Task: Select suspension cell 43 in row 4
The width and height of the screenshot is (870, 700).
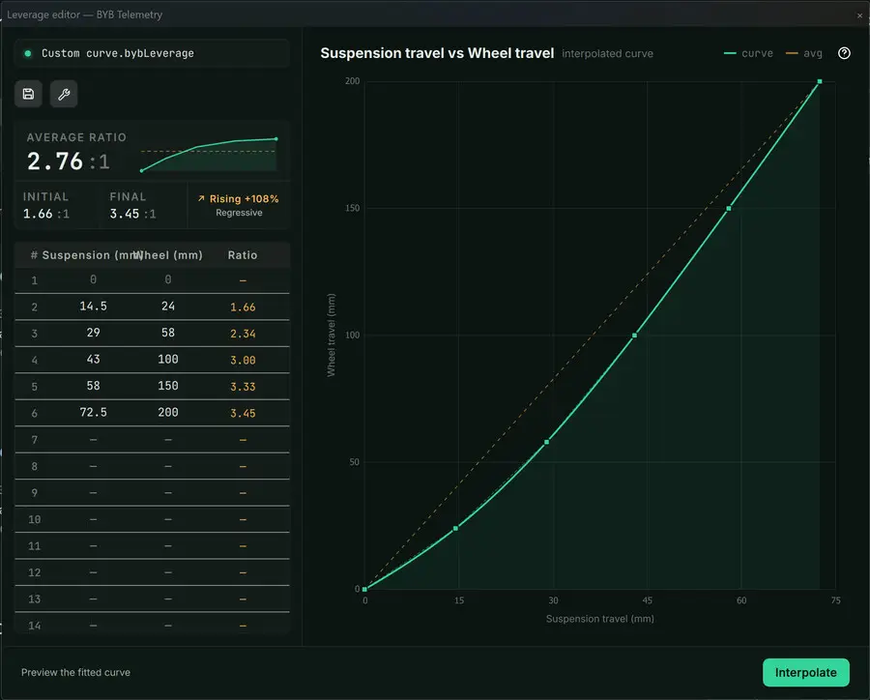Action: 93,360
